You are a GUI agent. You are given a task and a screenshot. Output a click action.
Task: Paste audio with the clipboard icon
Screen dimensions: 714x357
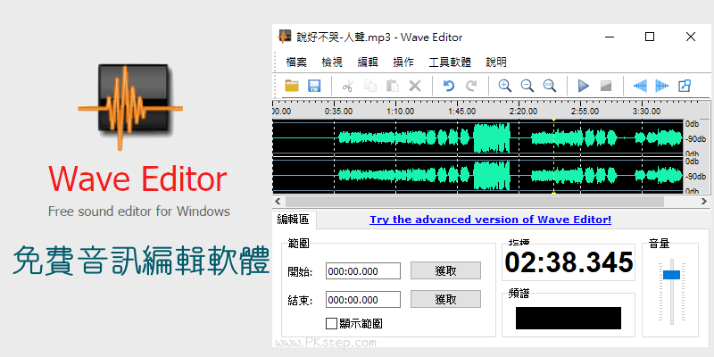[393, 86]
